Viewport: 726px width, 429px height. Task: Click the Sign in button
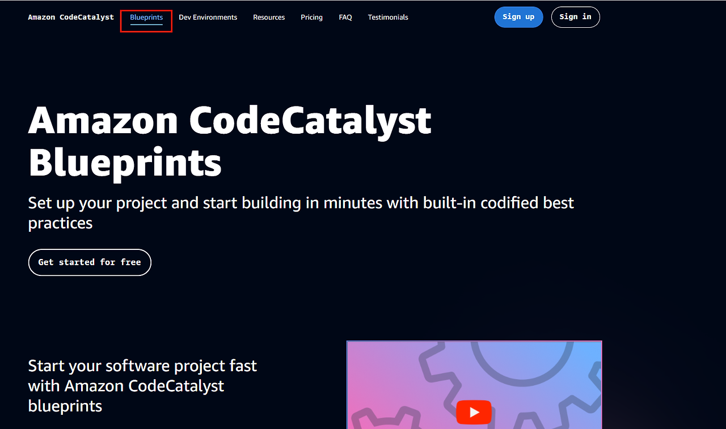[x=575, y=17]
